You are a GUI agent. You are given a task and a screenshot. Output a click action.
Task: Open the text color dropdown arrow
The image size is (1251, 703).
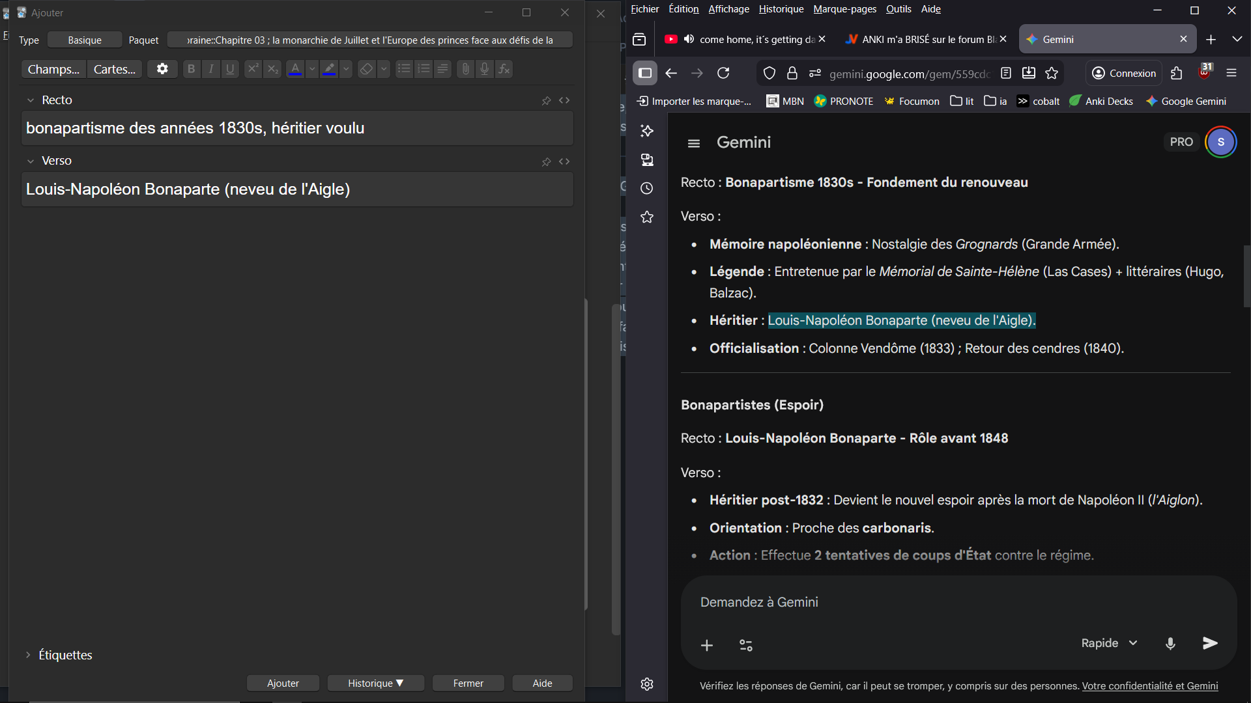pos(312,69)
